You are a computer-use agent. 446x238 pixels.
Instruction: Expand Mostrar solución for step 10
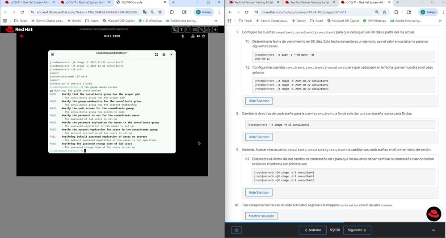pos(261,216)
